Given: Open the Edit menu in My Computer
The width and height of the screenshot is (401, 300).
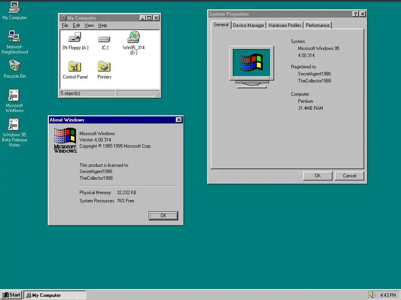Looking at the screenshot, I should click(76, 25).
